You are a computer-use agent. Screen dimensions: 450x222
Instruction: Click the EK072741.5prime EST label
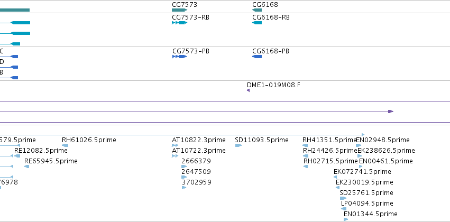[362, 172]
